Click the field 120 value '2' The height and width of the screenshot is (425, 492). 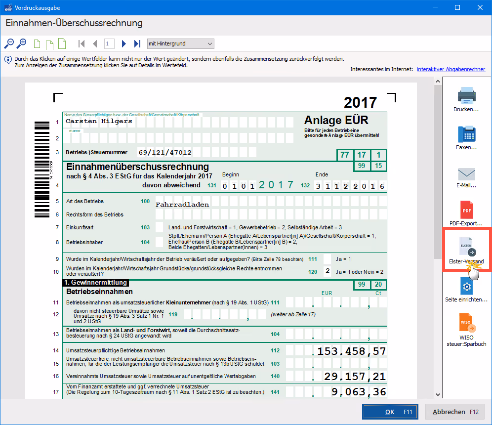tap(328, 271)
